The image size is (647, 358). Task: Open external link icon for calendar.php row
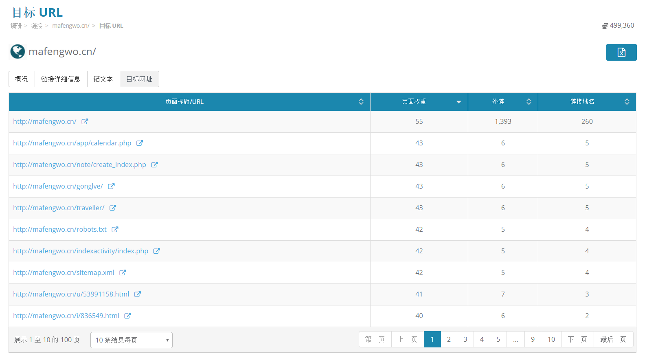pyautogui.click(x=140, y=143)
